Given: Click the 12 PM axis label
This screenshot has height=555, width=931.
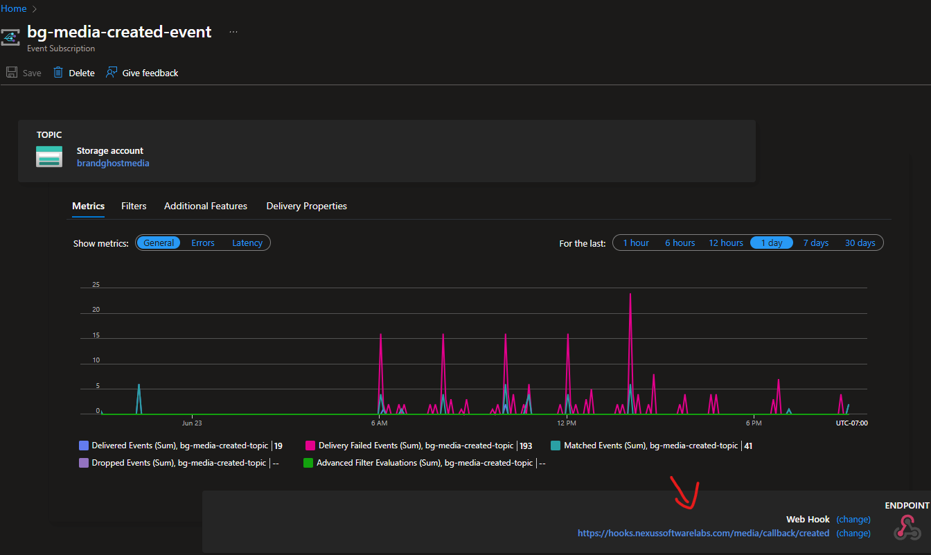Looking at the screenshot, I should click(x=566, y=423).
